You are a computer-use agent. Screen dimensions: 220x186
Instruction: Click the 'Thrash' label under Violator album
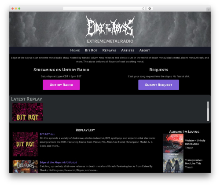pyautogui.click(x=189, y=148)
